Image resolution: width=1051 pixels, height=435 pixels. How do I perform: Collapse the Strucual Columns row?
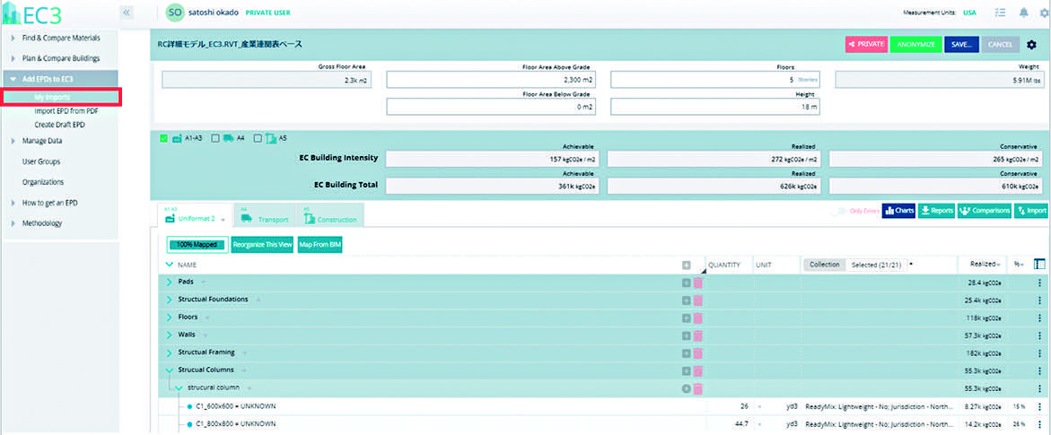[169, 370]
